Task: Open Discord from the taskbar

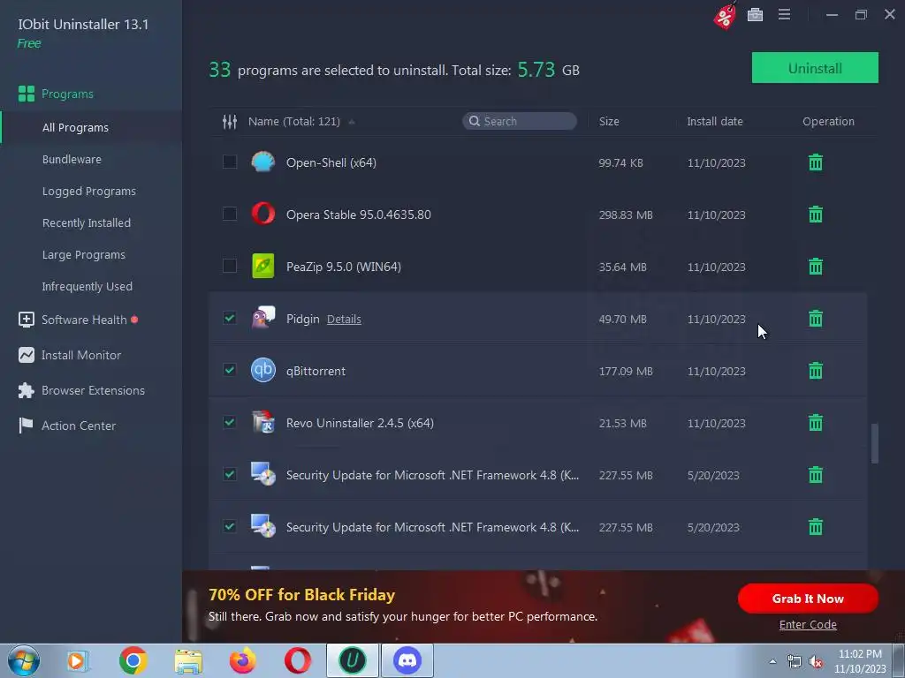Action: click(x=407, y=660)
